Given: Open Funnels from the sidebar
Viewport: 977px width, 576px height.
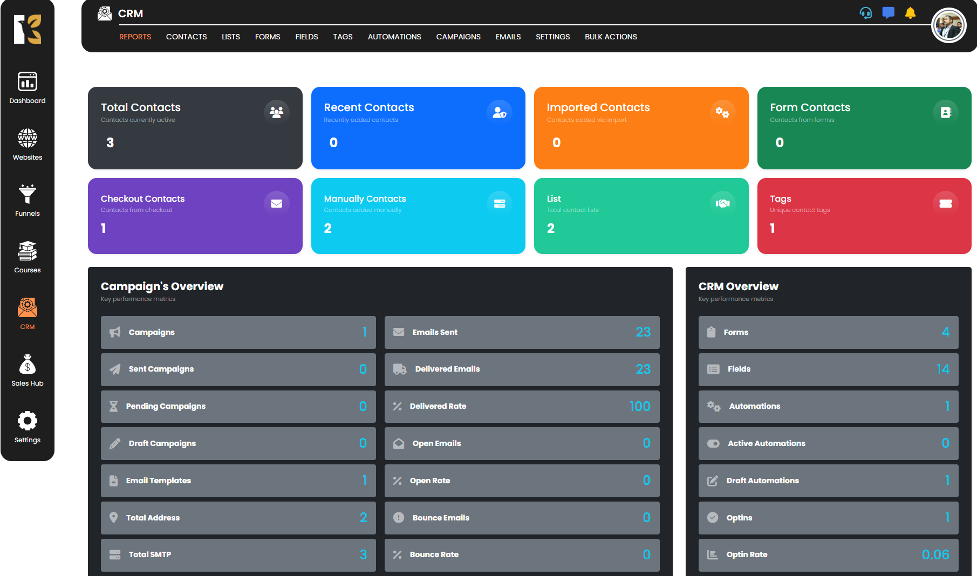Looking at the screenshot, I should (x=28, y=200).
